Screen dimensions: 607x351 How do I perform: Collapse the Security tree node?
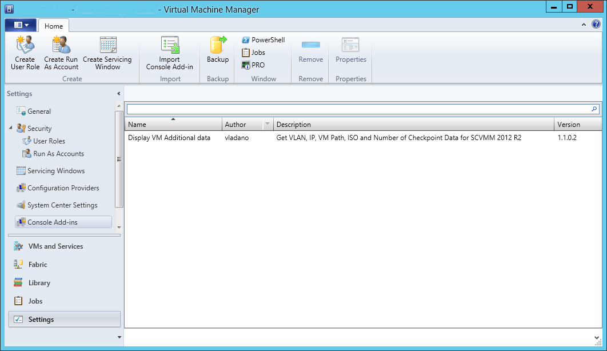pos(10,127)
